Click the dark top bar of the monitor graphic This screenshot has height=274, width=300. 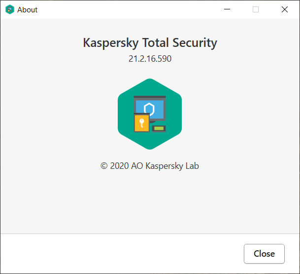(x=150, y=98)
